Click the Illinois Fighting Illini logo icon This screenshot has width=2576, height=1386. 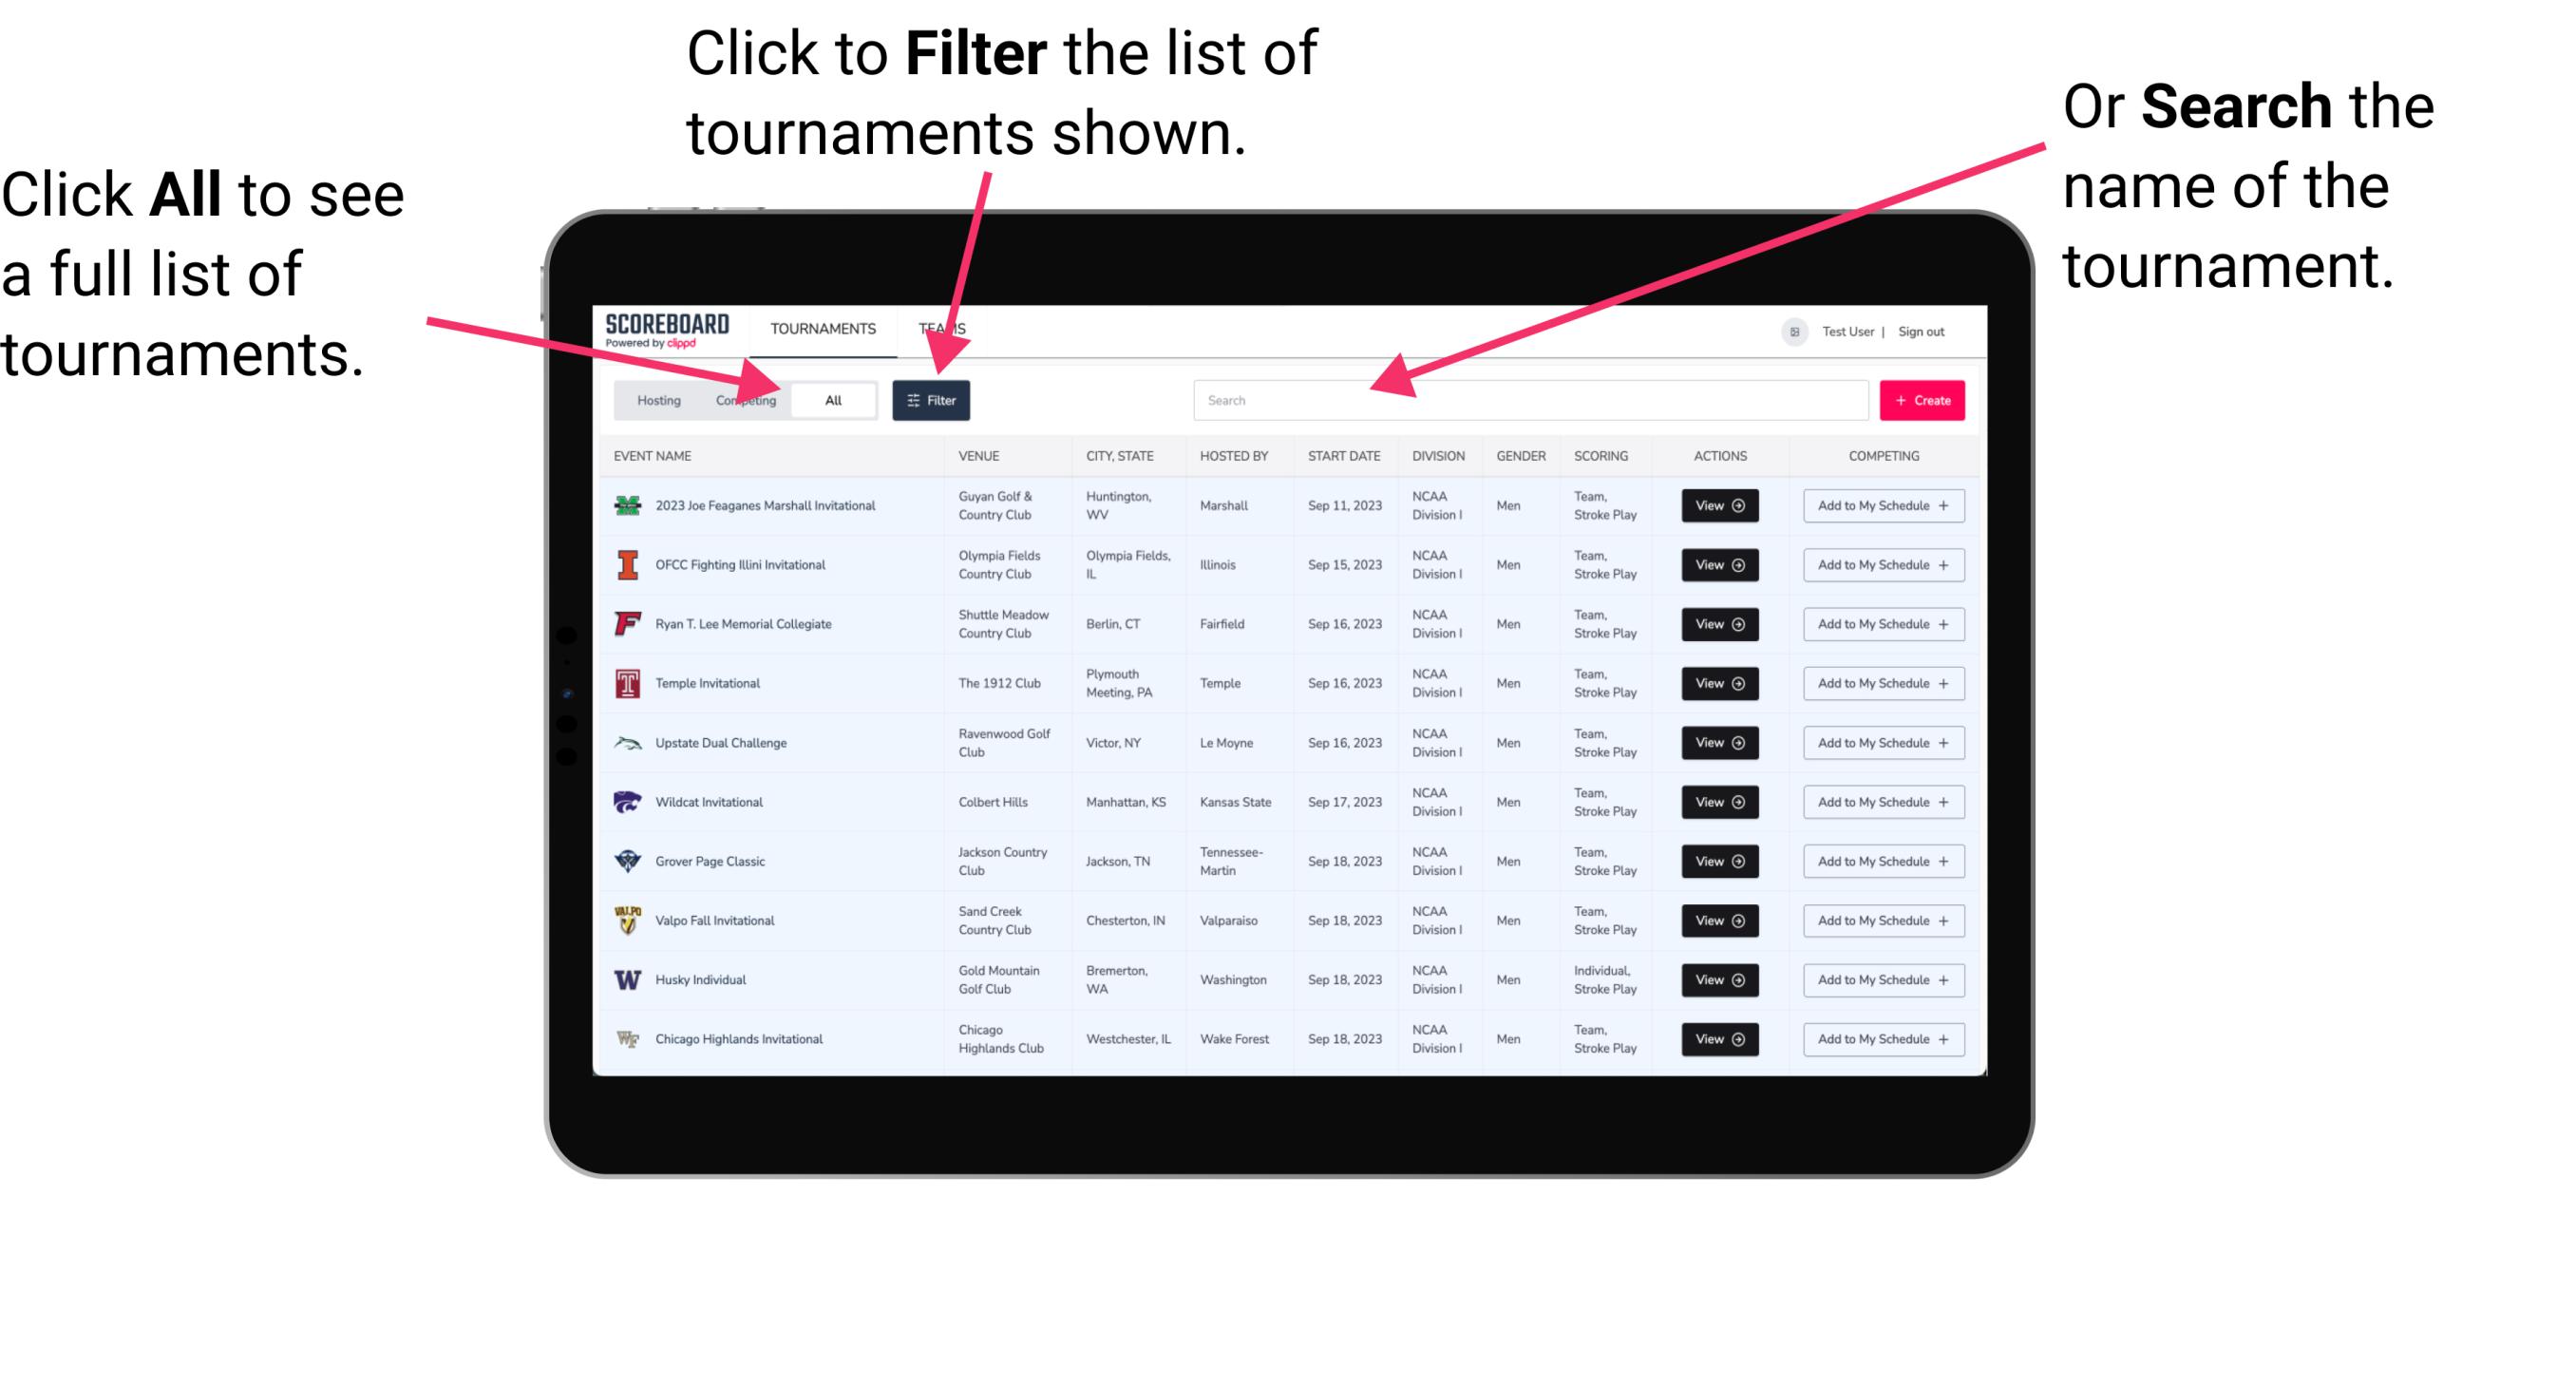coord(628,565)
